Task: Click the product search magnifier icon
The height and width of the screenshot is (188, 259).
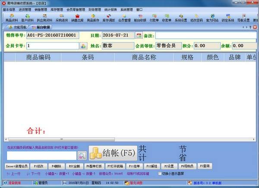Action: pos(82,155)
